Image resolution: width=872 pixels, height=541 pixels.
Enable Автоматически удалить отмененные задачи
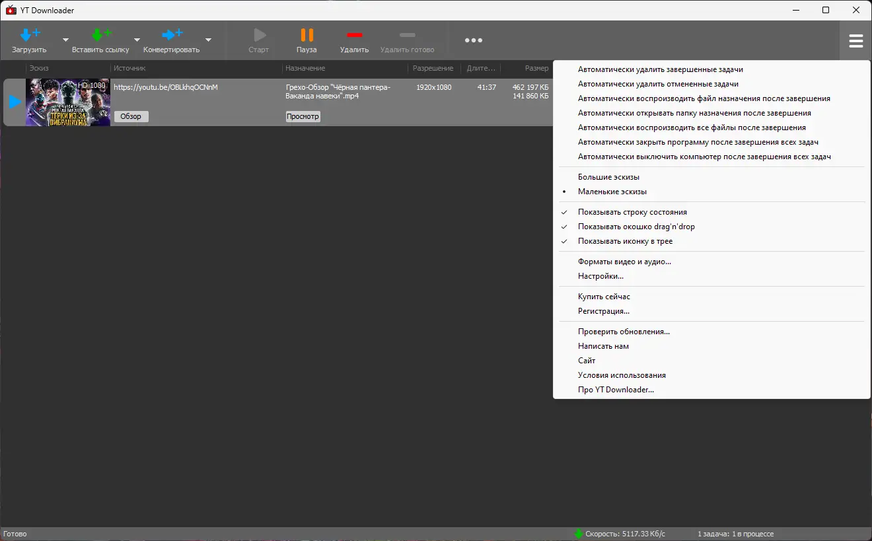(x=711, y=84)
